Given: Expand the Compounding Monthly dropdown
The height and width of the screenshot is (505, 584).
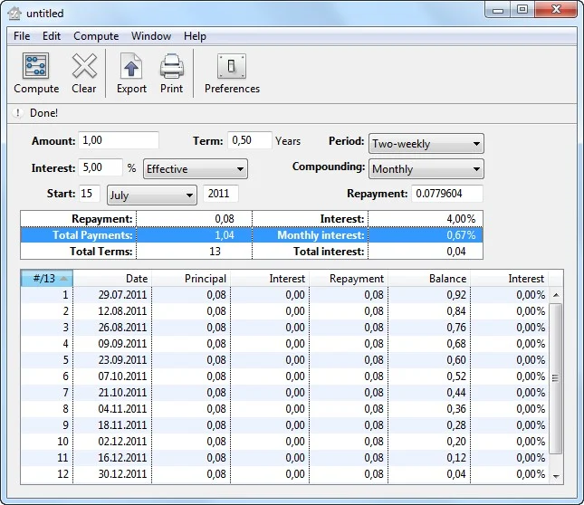Looking at the screenshot, I should click(426, 169).
